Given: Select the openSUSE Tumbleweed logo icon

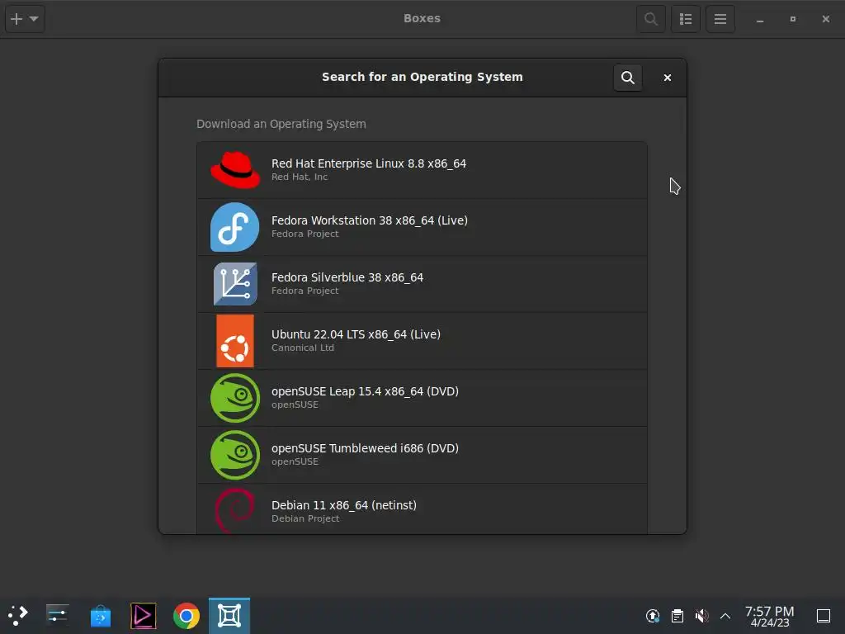Looking at the screenshot, I should pyautogui.click(x=235, y=455).
